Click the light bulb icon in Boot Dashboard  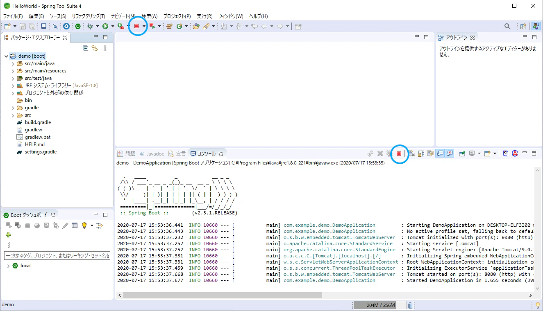[84, 225]
